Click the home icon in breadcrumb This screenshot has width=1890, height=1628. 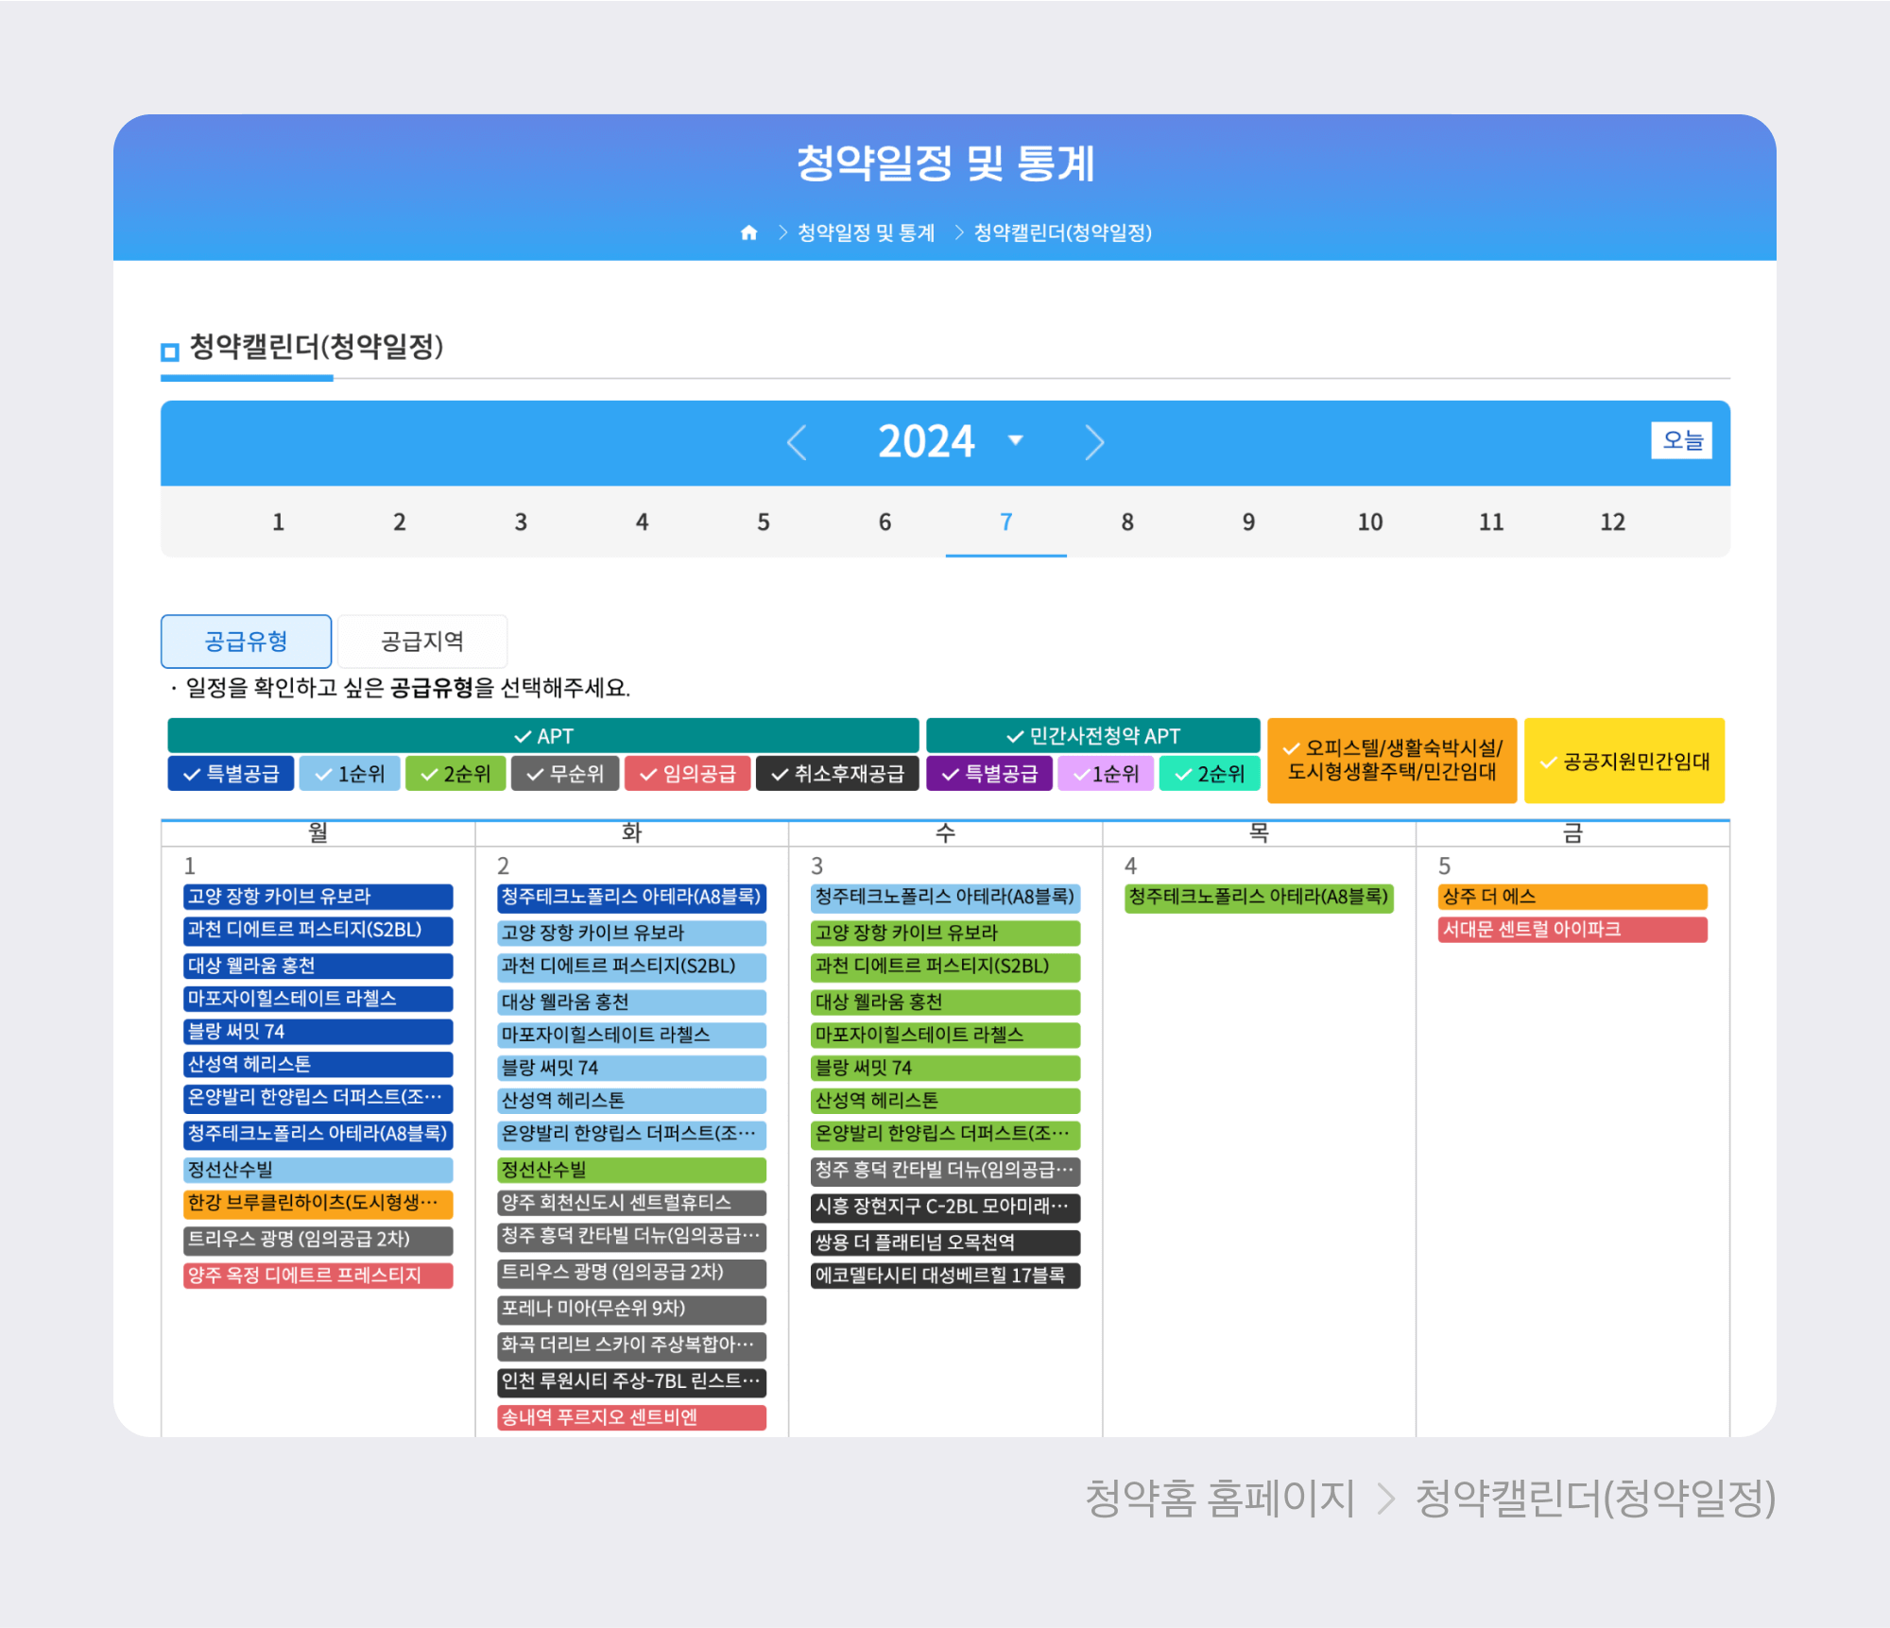[748, 232]
